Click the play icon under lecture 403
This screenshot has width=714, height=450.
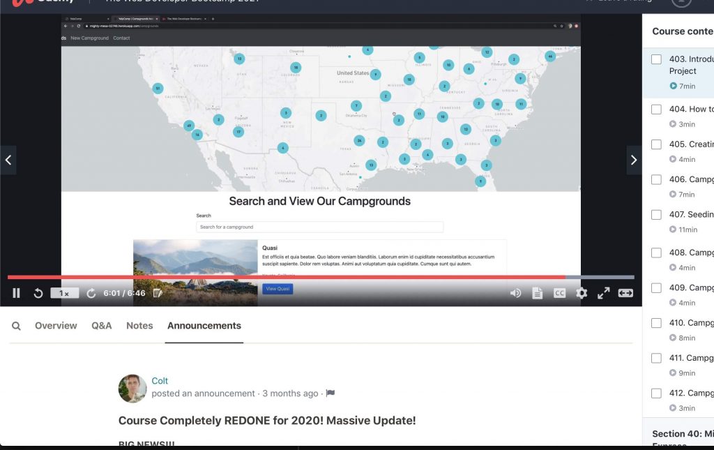673,86
